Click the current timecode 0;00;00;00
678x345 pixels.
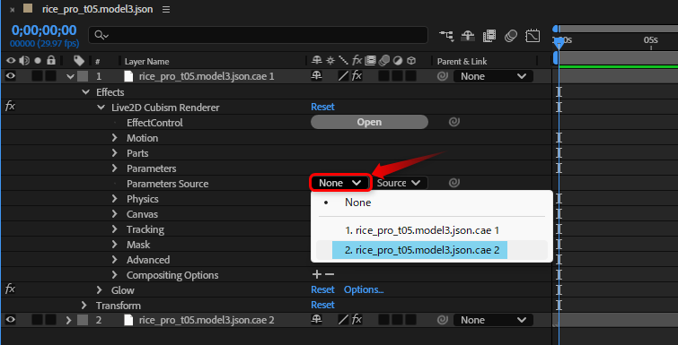pos(44,30)
